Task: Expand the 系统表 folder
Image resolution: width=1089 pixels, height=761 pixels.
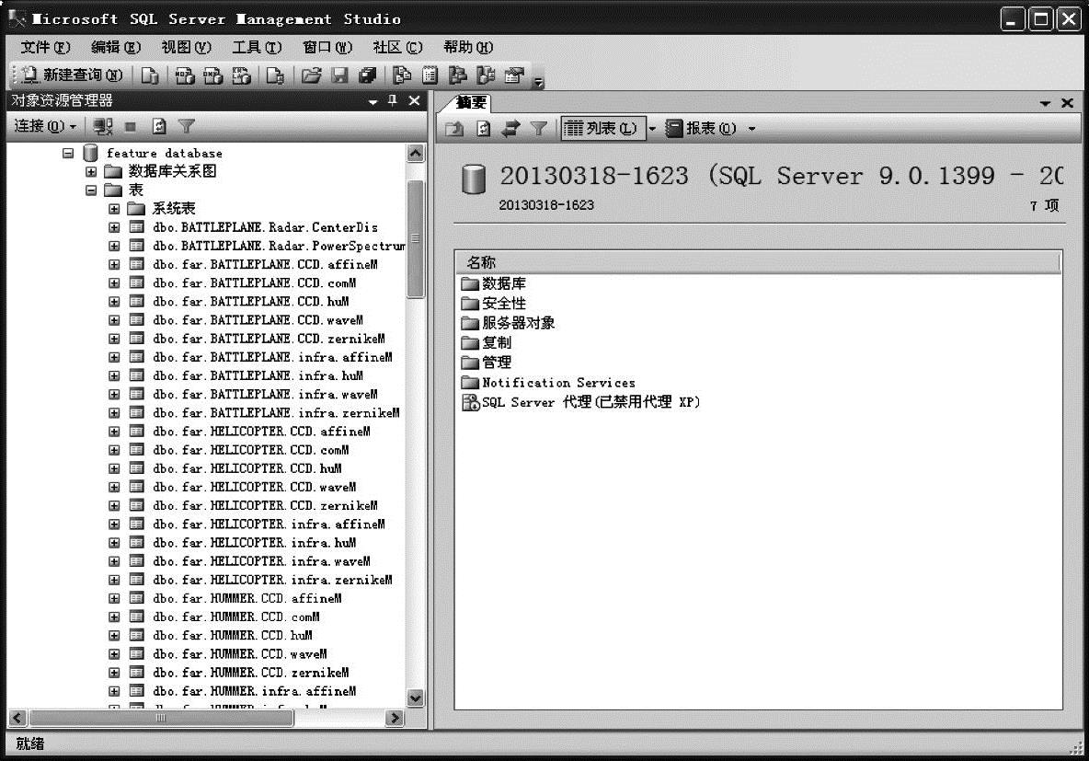Action: (114, 209)
